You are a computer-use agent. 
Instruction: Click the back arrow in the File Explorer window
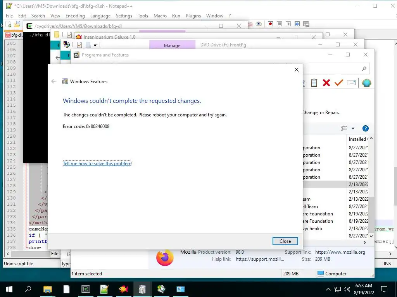click(58, 57)
